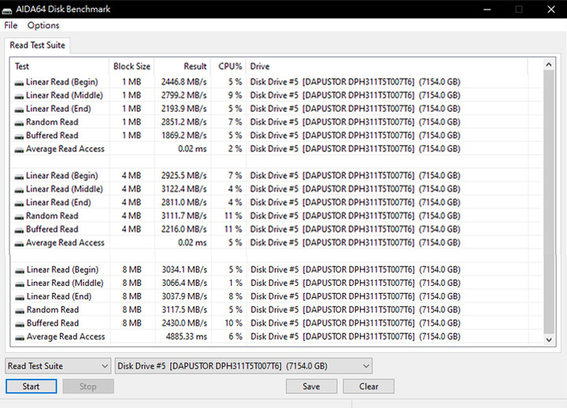This screenshot has height=408, width=567.
Task: Select the 1869.2 MB/s result value
Action: click(183, 135)
